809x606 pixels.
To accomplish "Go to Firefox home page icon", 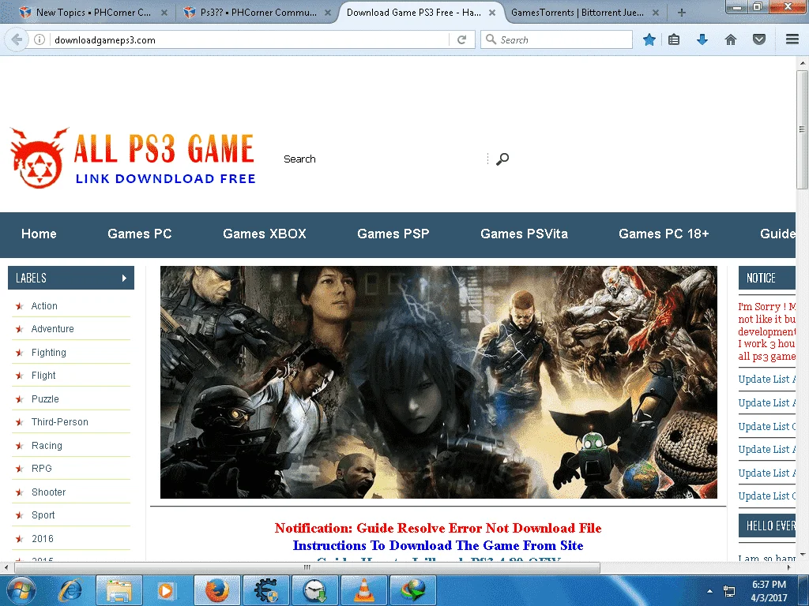I will (x=731, y=39).
